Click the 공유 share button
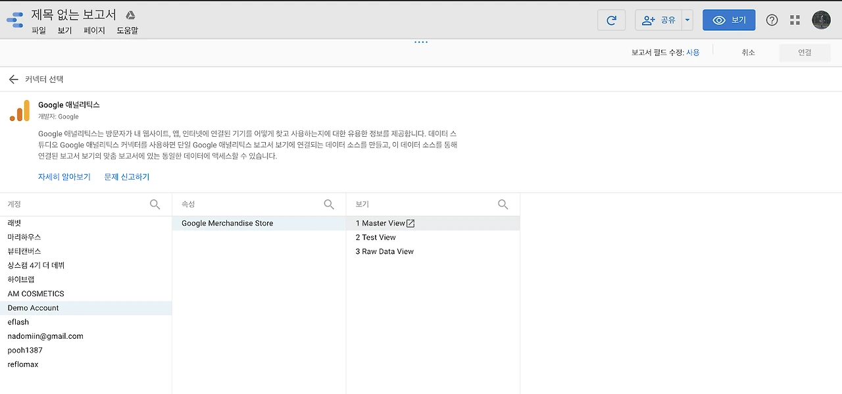Viewport: 842px width, 394px height. 658,20
